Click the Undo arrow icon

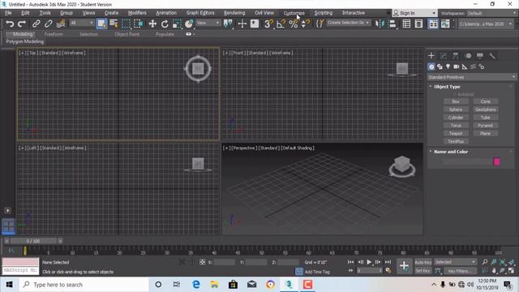point(10,24)
